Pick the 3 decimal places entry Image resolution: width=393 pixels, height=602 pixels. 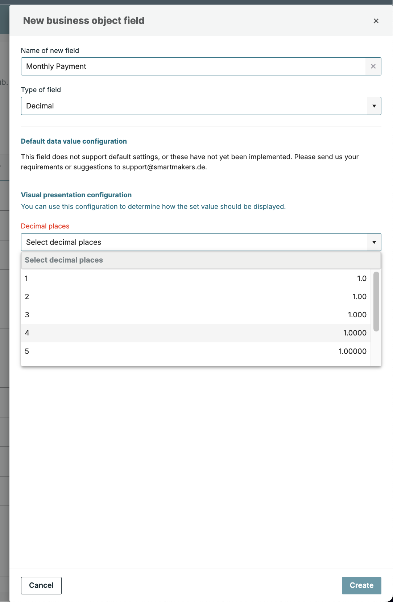(x=196, y=315)
